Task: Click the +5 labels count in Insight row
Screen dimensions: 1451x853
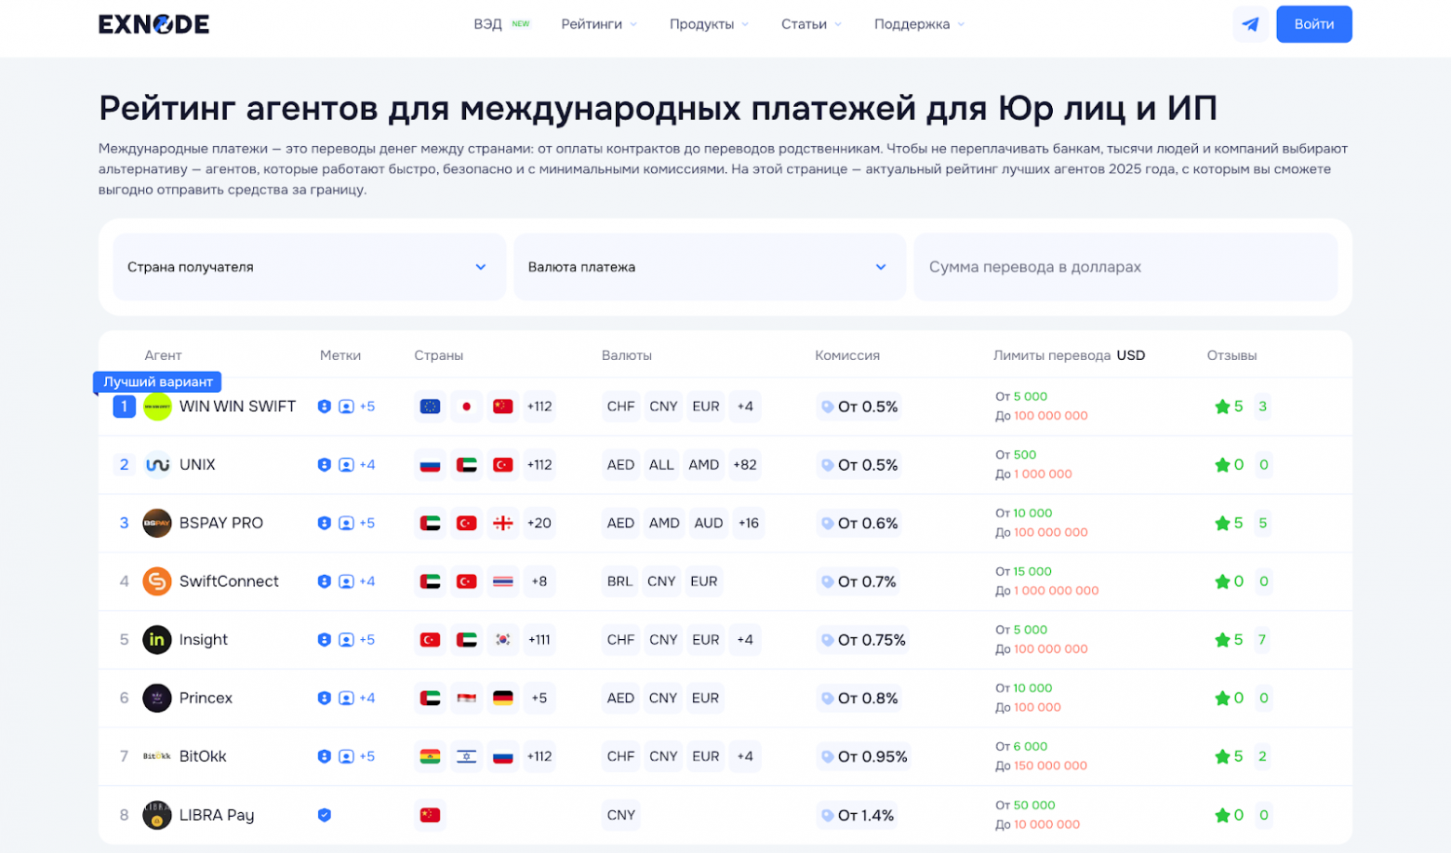Action: [367, 640]
